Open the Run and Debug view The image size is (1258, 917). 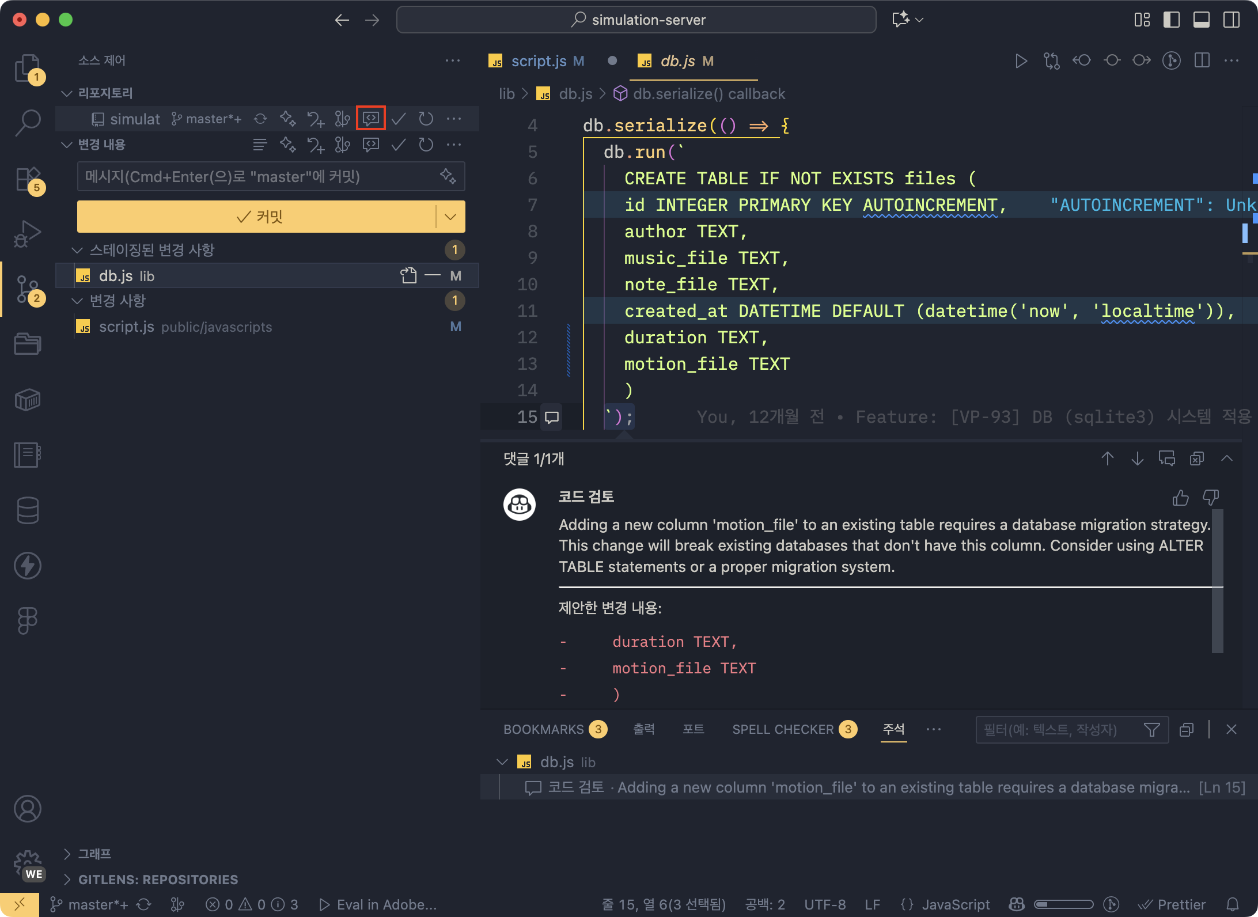[x=27, y=233]
